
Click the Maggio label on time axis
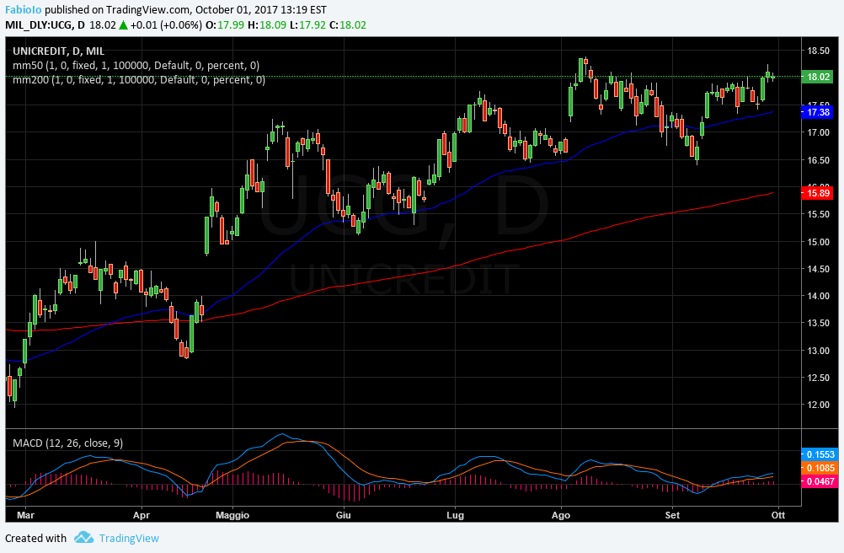tap(232, 515)
